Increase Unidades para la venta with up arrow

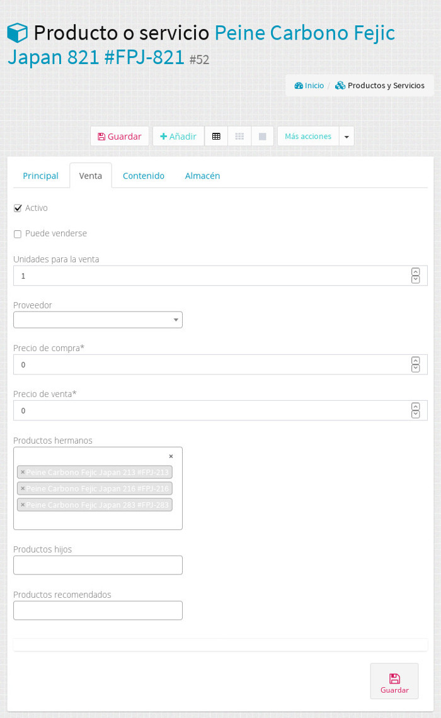[x=416, y=272]
